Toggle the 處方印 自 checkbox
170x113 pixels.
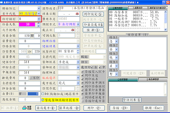92,67
